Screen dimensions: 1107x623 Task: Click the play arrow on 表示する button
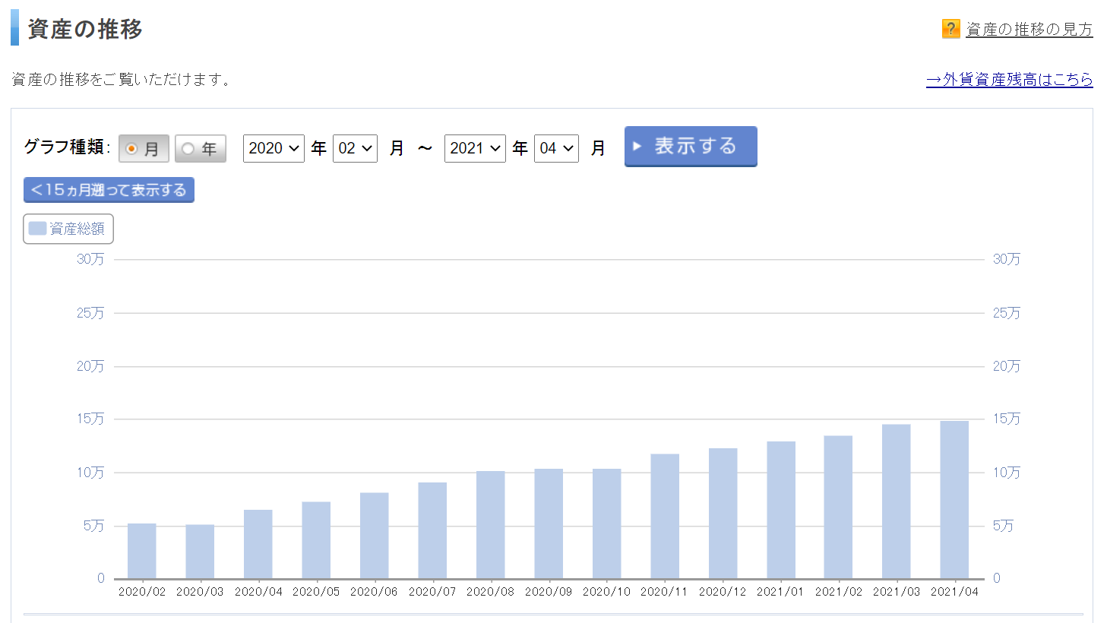(x=637, y=146)
